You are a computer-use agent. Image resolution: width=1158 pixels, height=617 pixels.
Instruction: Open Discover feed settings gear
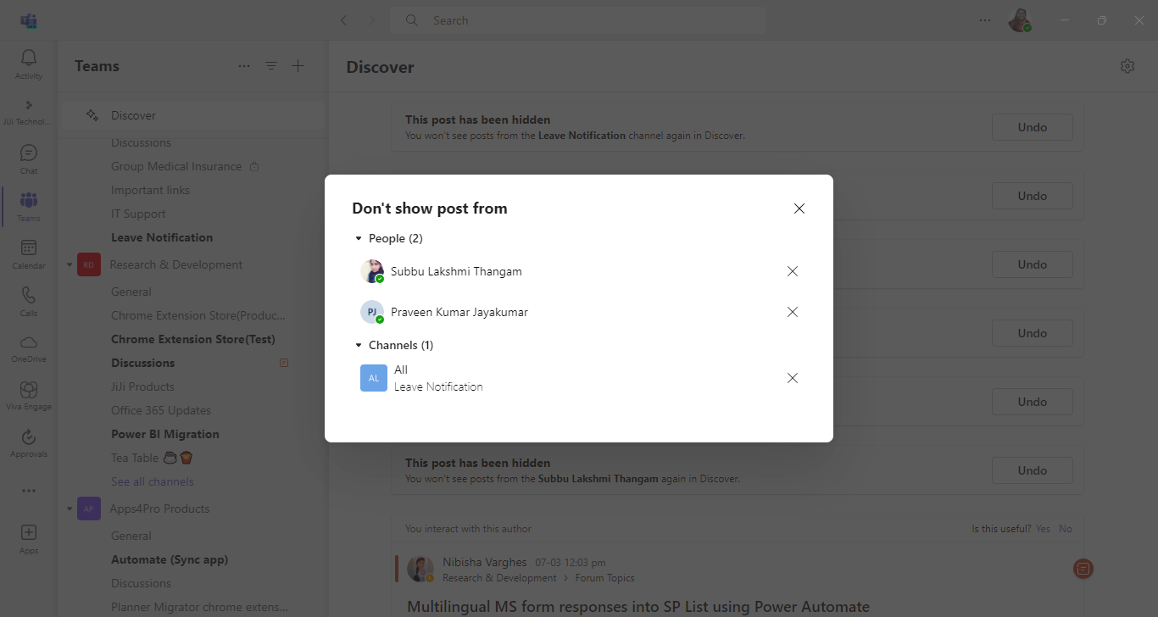pos(1127,66)
